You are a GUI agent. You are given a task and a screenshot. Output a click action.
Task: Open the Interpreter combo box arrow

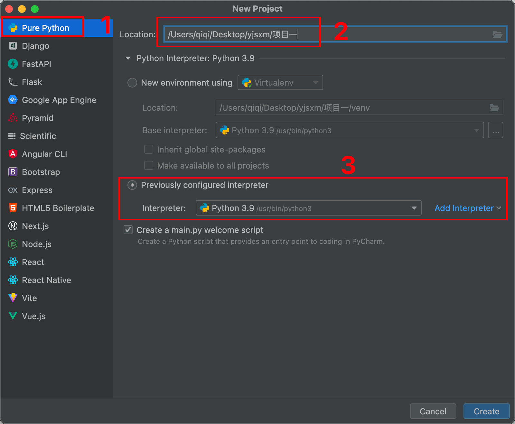tap(414, 208)
